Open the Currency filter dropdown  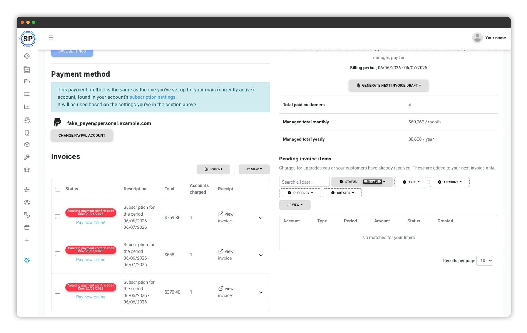tap(300, 193)
